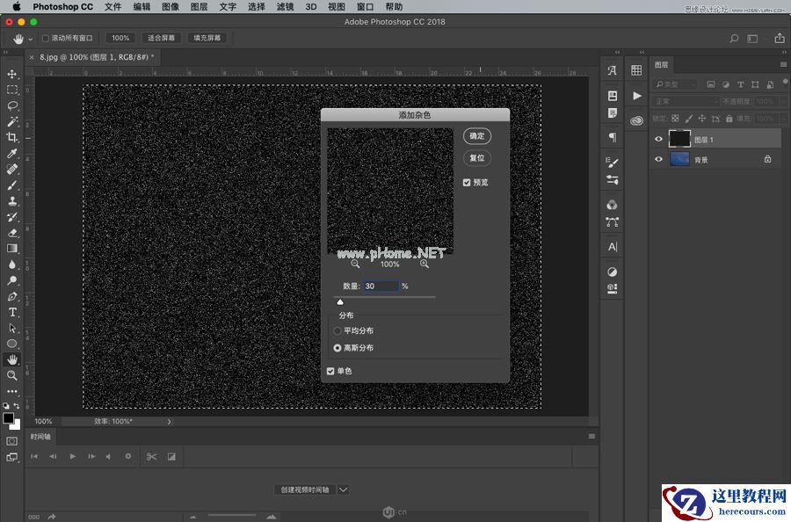This screenshot has height=522, width=791.
Task: Click zoom in magnifier under noise preview
Action: coord(425,264)
